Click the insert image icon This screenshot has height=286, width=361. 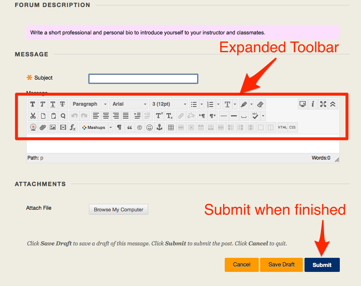(53, 128)
